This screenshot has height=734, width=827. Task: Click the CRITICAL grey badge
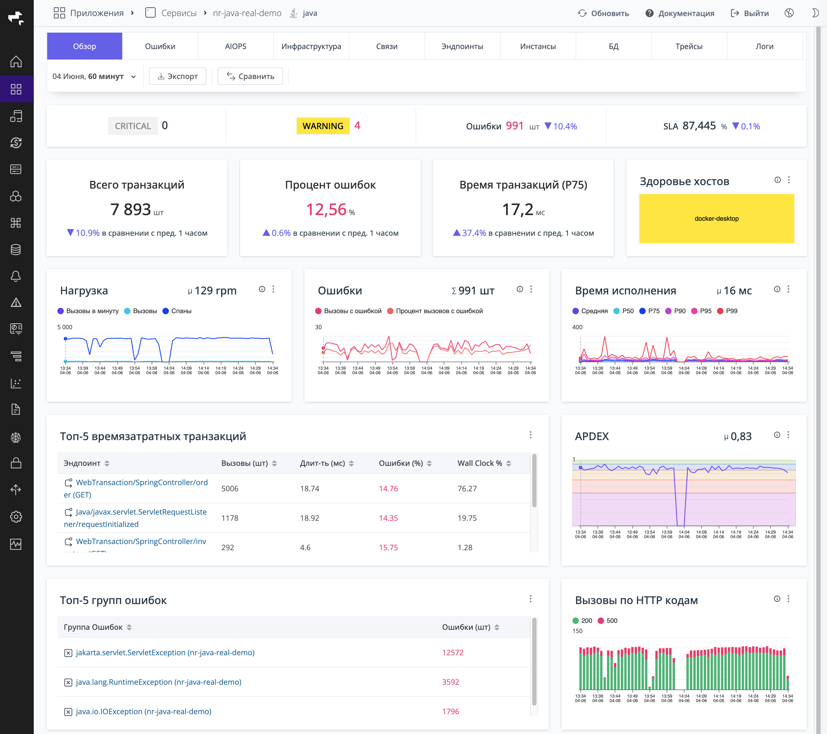[133, 126]
